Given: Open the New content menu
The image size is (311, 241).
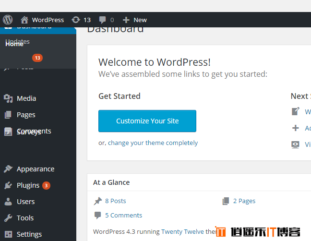Looking at the screenshot, I should [140, 20].
